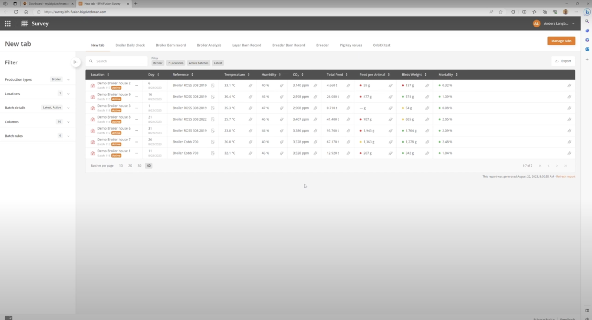Switch to Broiler Daily check tab
This screenshot has height=320, width=592.
click(130, 45)
